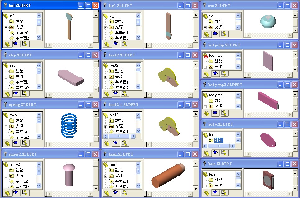300x198 pixels.
Task: Click the spring 3D model thumbnail
Action: 69,126
